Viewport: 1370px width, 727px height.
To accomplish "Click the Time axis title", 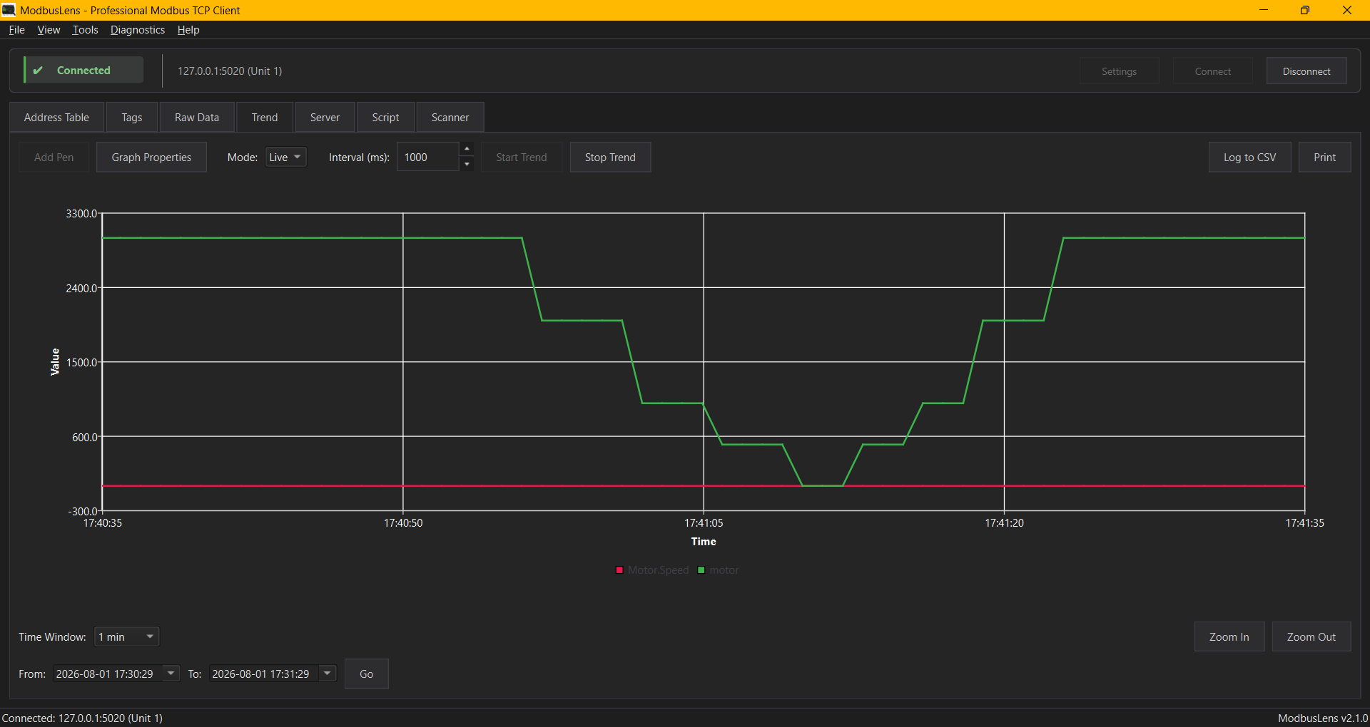I will click(x=704, y=542).
